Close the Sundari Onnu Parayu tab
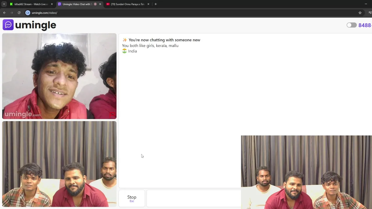The height and width of the screenshot is (209, 372). click(x=148, y=4)
